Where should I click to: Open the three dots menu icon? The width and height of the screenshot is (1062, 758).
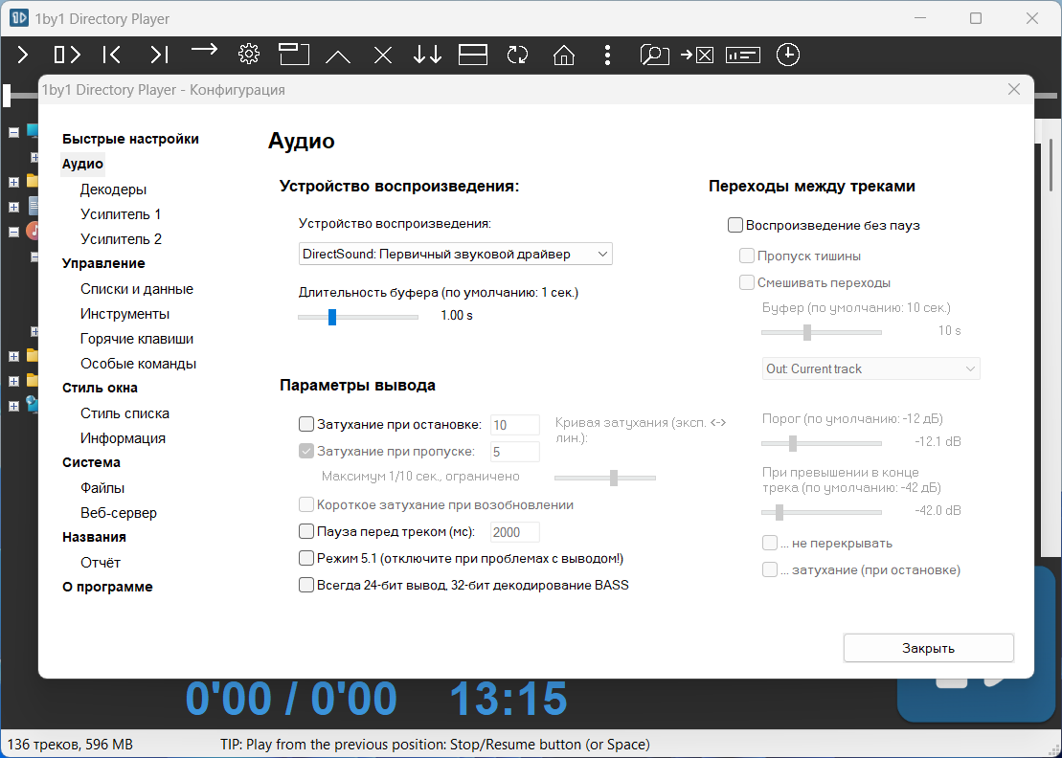pos(607,55)
